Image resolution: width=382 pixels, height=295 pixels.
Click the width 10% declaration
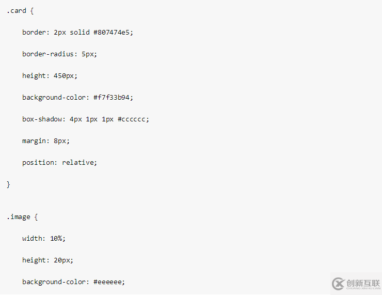[x=44, y=239]
